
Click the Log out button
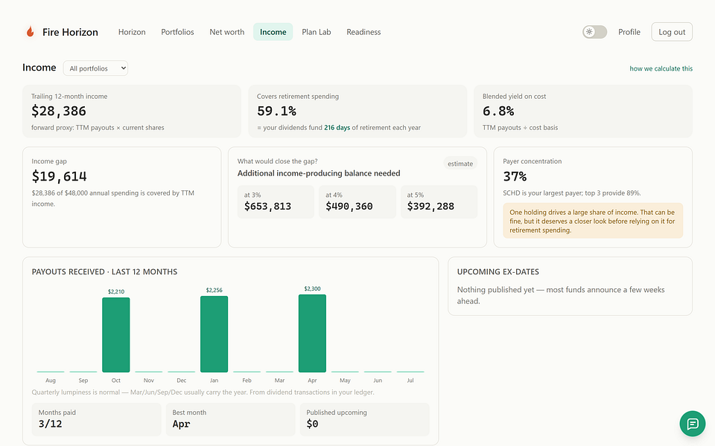point(672,32)
